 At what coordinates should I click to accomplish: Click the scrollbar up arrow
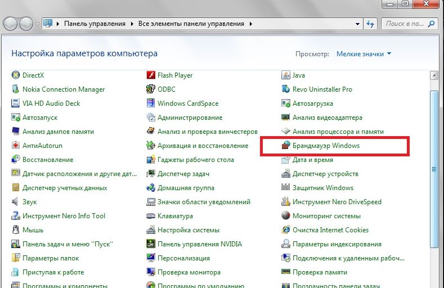click(x=434, y=75)
